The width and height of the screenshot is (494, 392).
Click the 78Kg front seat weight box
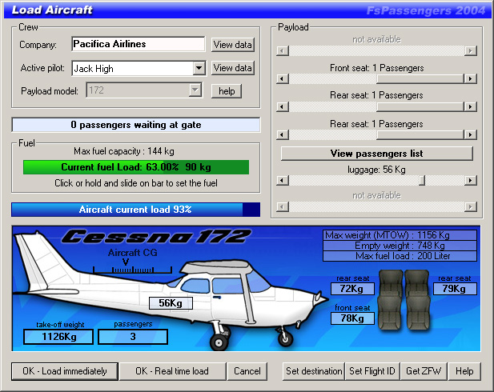(352, 318)
